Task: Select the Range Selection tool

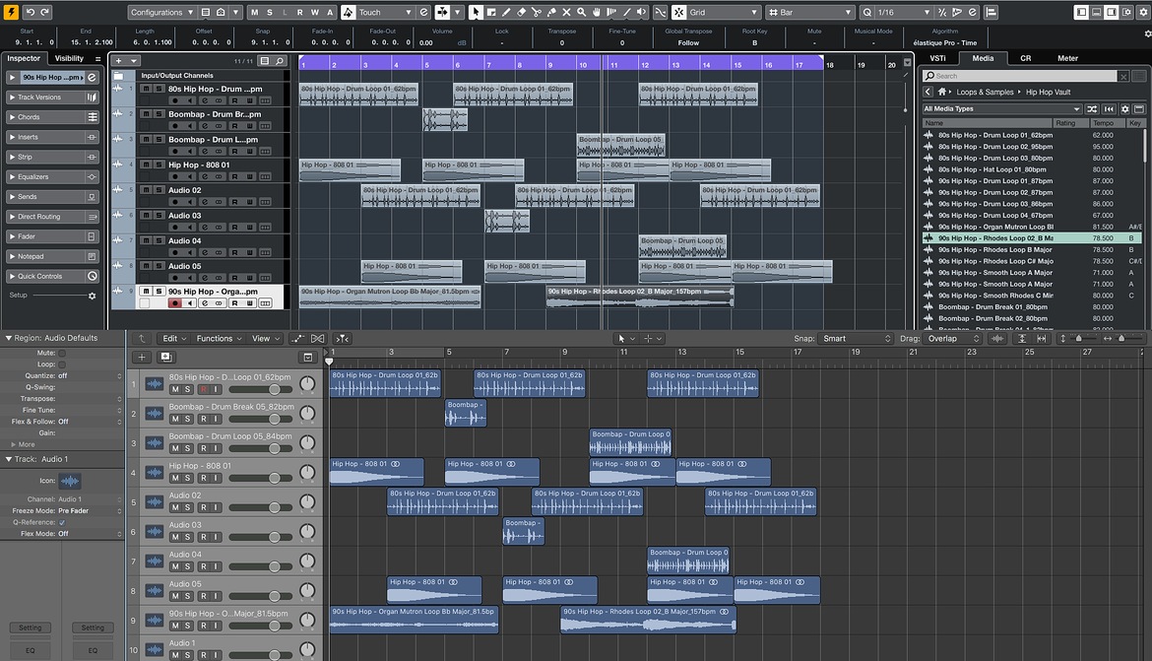Action: pyautogui.click(x=490, y=13)
